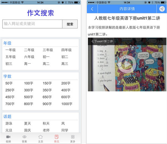The width and height of the screenshot is (167, 144).
Task: Pick the 高二 grade option
Action: point(46,64)
